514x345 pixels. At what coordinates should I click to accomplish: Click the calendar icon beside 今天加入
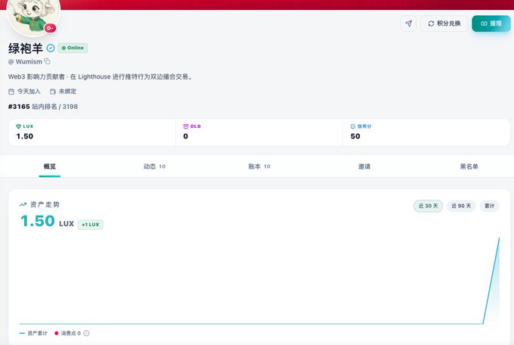coord(11,92)
